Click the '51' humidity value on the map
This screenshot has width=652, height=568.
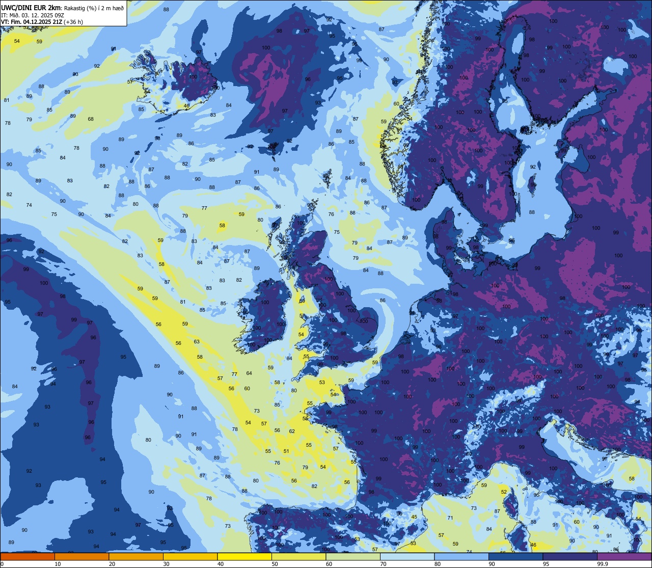click(286, 451)
